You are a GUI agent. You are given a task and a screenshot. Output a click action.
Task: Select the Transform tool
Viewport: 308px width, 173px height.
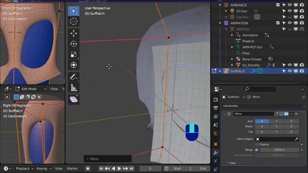(x=74, y=65)
